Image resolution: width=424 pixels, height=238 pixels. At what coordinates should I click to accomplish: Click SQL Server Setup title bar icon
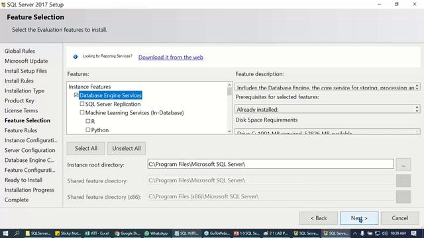click(3, 5)
